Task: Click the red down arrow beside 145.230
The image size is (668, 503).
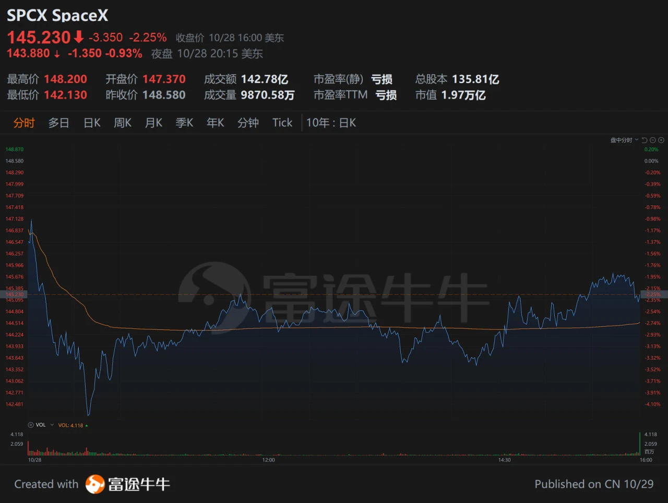Action: (79, 37)
